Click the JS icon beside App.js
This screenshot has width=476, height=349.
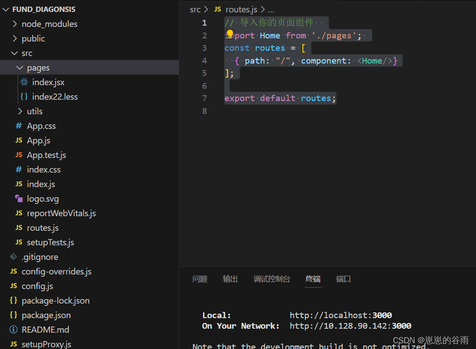coord(19,140)
